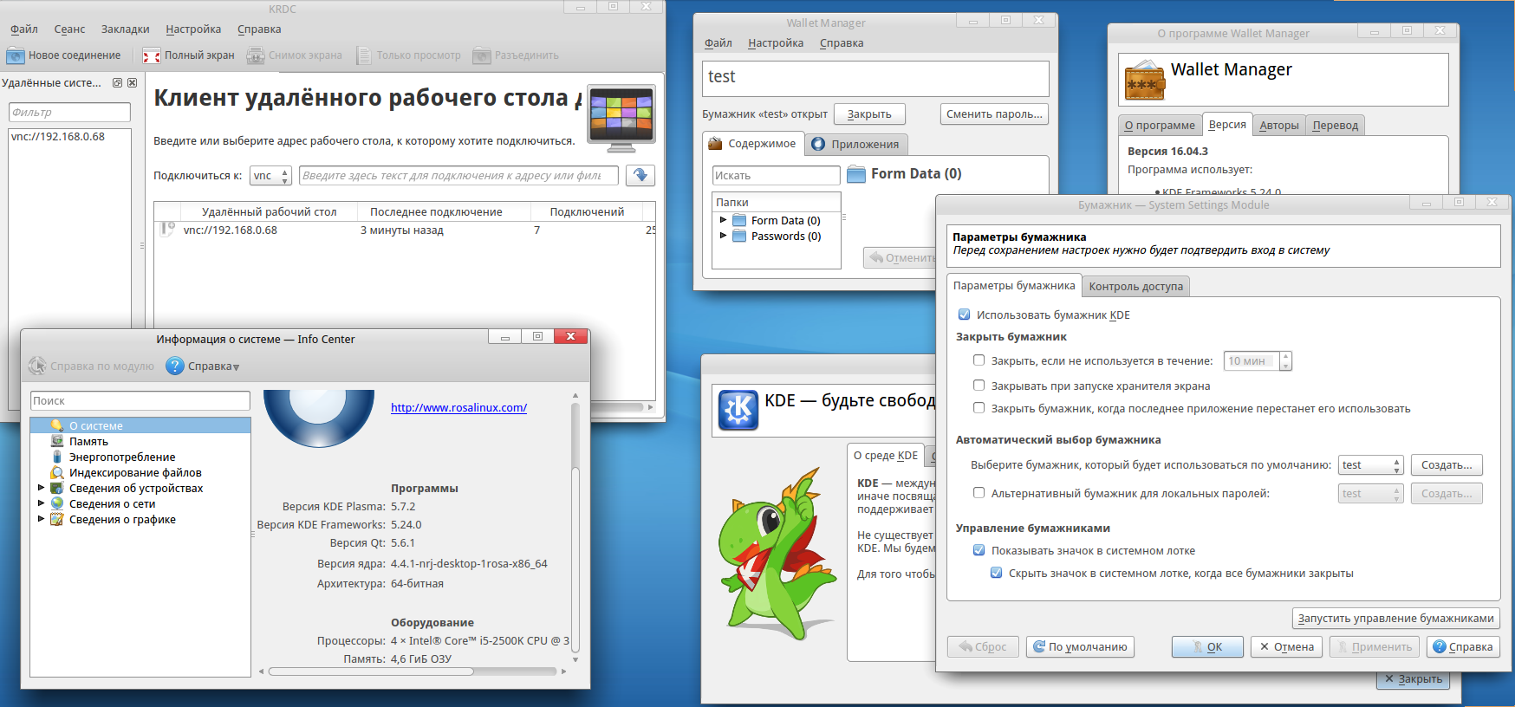Open the Сеанс menu in KRDC
Screen dimensions: 1515x707
69,29
